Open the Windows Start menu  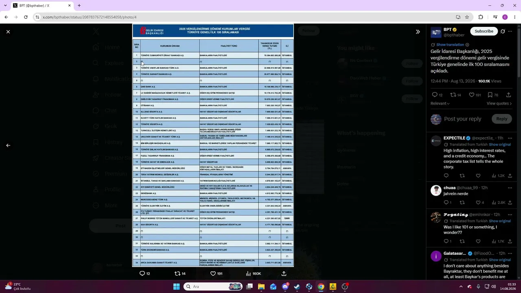[x=176, y=286]
